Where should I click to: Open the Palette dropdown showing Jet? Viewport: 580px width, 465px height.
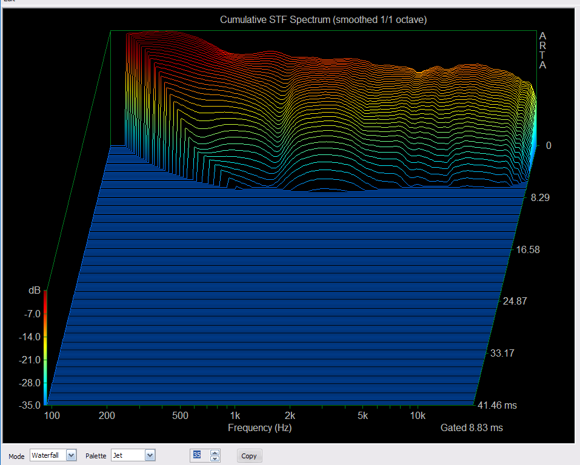tap(133, 455)
